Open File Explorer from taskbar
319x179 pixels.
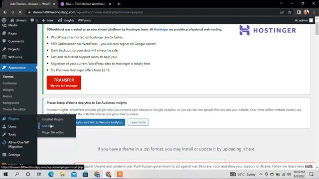pyautogui.click(x=62, y=174)
